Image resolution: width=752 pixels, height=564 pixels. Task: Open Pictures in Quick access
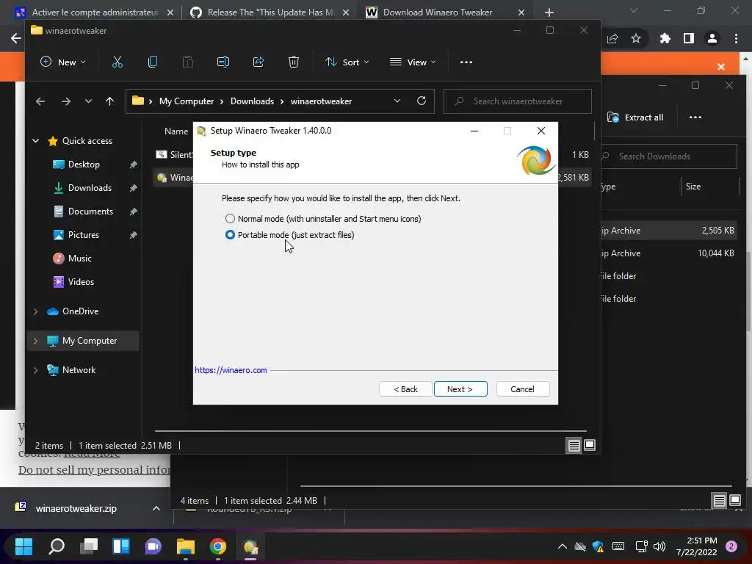84,235
